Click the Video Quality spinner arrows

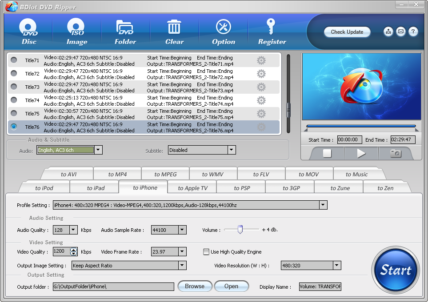pos(73,251)
